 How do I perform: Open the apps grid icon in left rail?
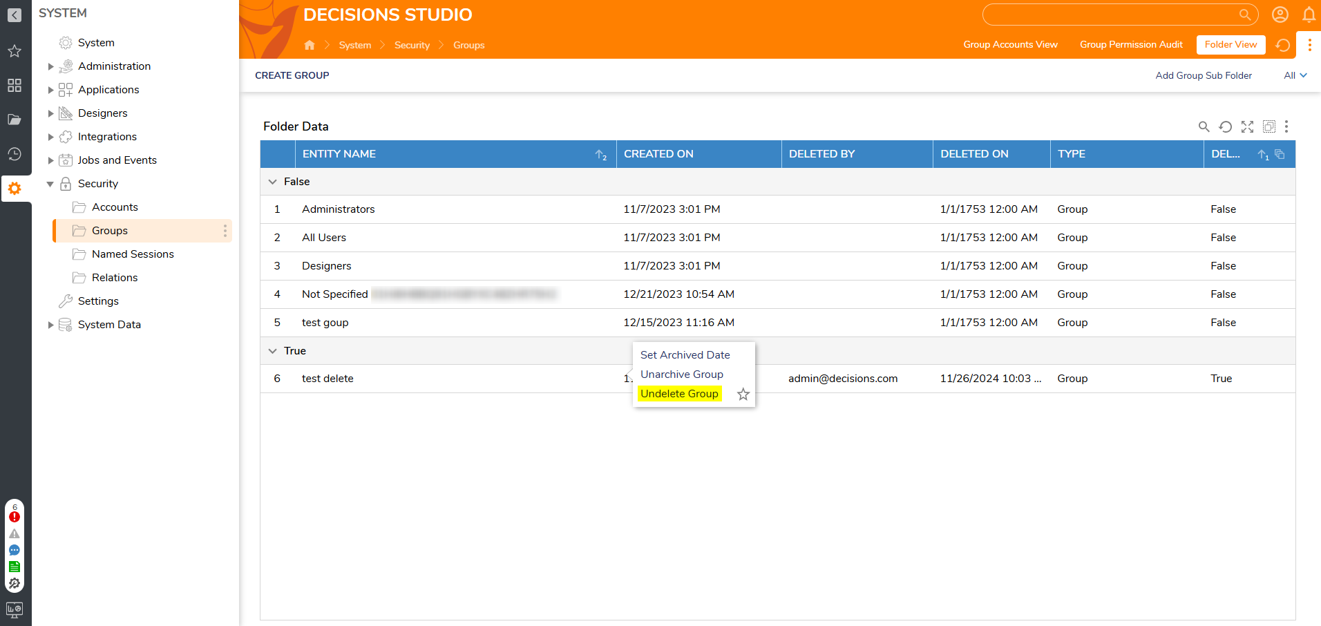coord(15,86)
